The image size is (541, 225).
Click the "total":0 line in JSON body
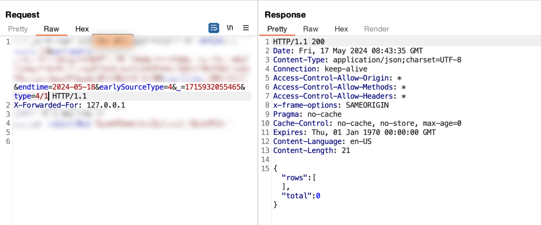click(301, 195)
